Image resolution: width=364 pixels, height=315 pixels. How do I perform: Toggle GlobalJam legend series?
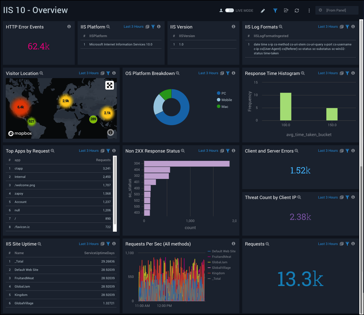tap(217, 262)
